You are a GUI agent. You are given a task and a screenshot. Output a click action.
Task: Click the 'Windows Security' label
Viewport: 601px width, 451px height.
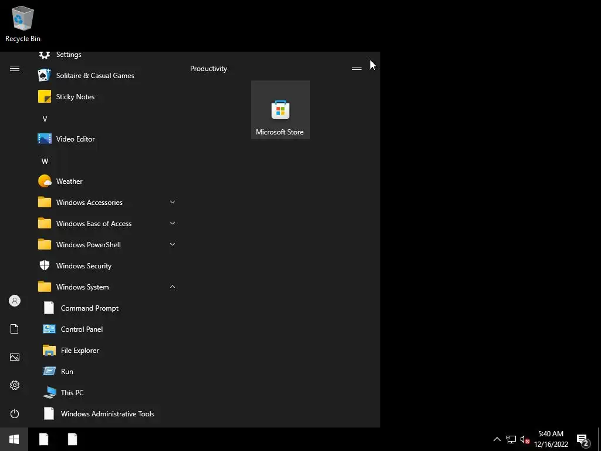pyautogui.click(x=84, y=265)
